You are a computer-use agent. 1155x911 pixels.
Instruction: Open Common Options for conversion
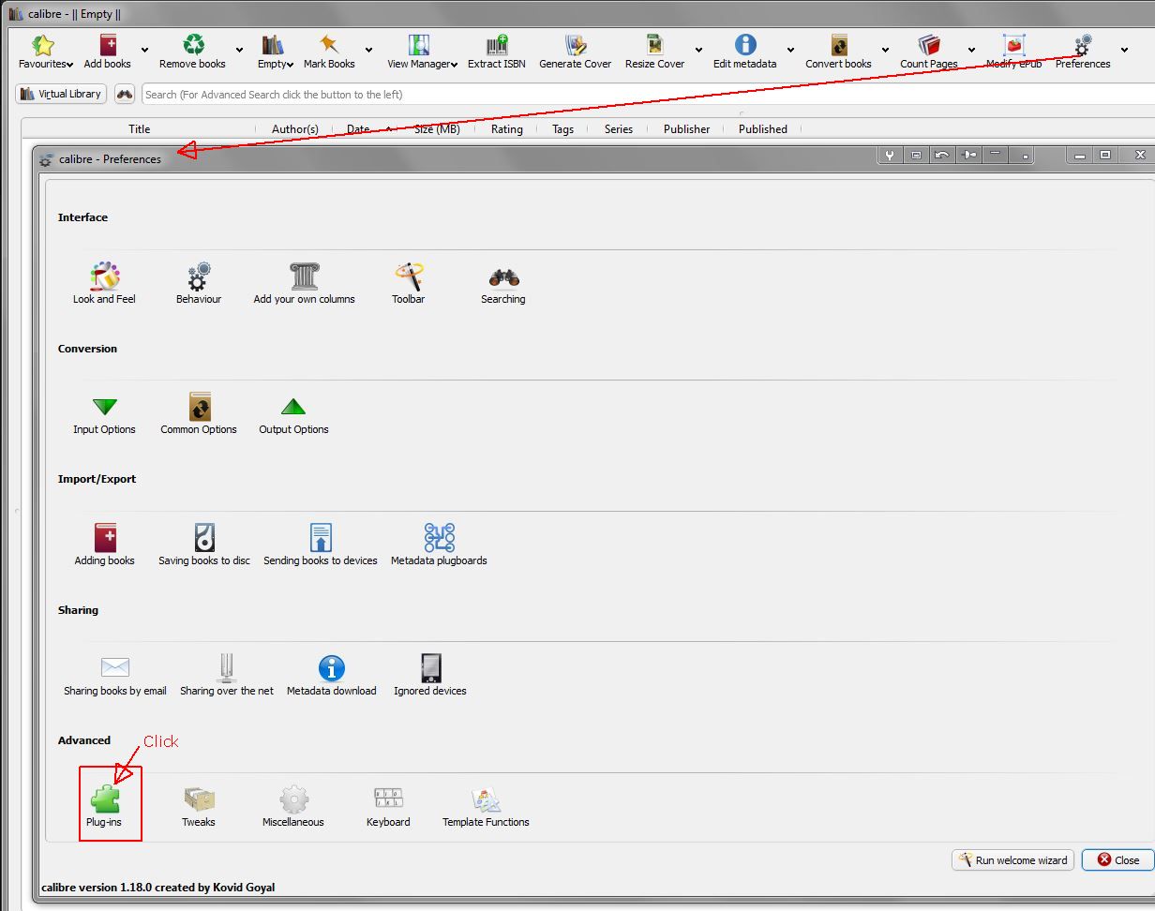point(199,414)
